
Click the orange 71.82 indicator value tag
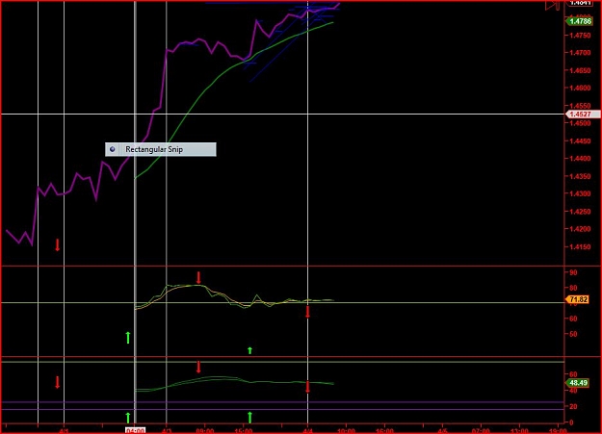(578, 299)
